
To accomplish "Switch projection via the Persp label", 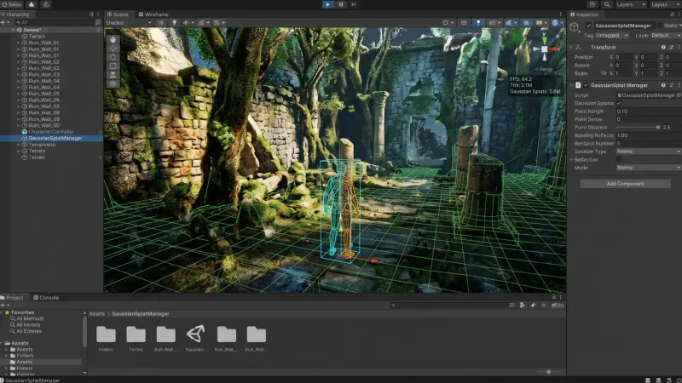I will (x=543, y=69).
